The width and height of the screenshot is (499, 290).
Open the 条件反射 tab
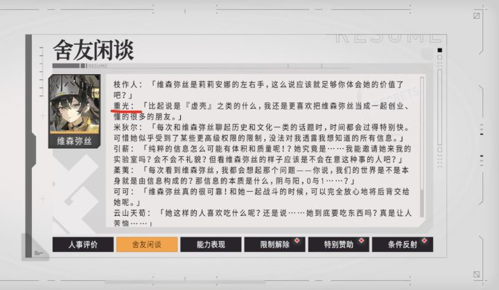click(403, 244)
